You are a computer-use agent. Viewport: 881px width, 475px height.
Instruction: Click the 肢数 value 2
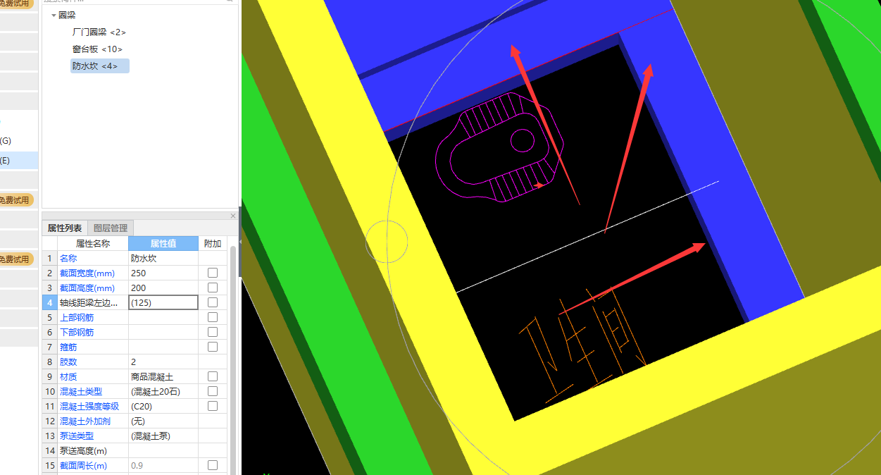click(x=163, y=362)
